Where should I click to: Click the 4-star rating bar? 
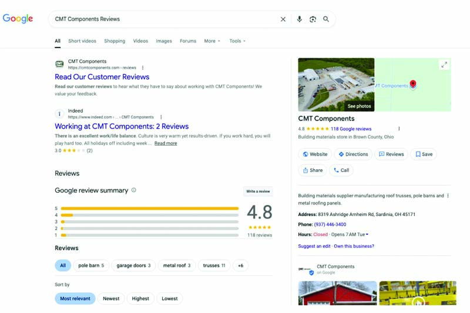pyautogui.click(x=150, y=215)
